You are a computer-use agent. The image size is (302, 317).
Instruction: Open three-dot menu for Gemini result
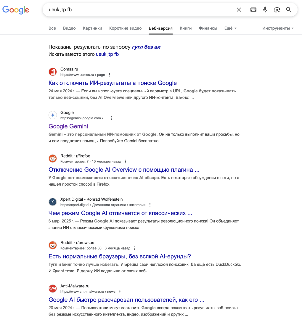pos(111,118)
